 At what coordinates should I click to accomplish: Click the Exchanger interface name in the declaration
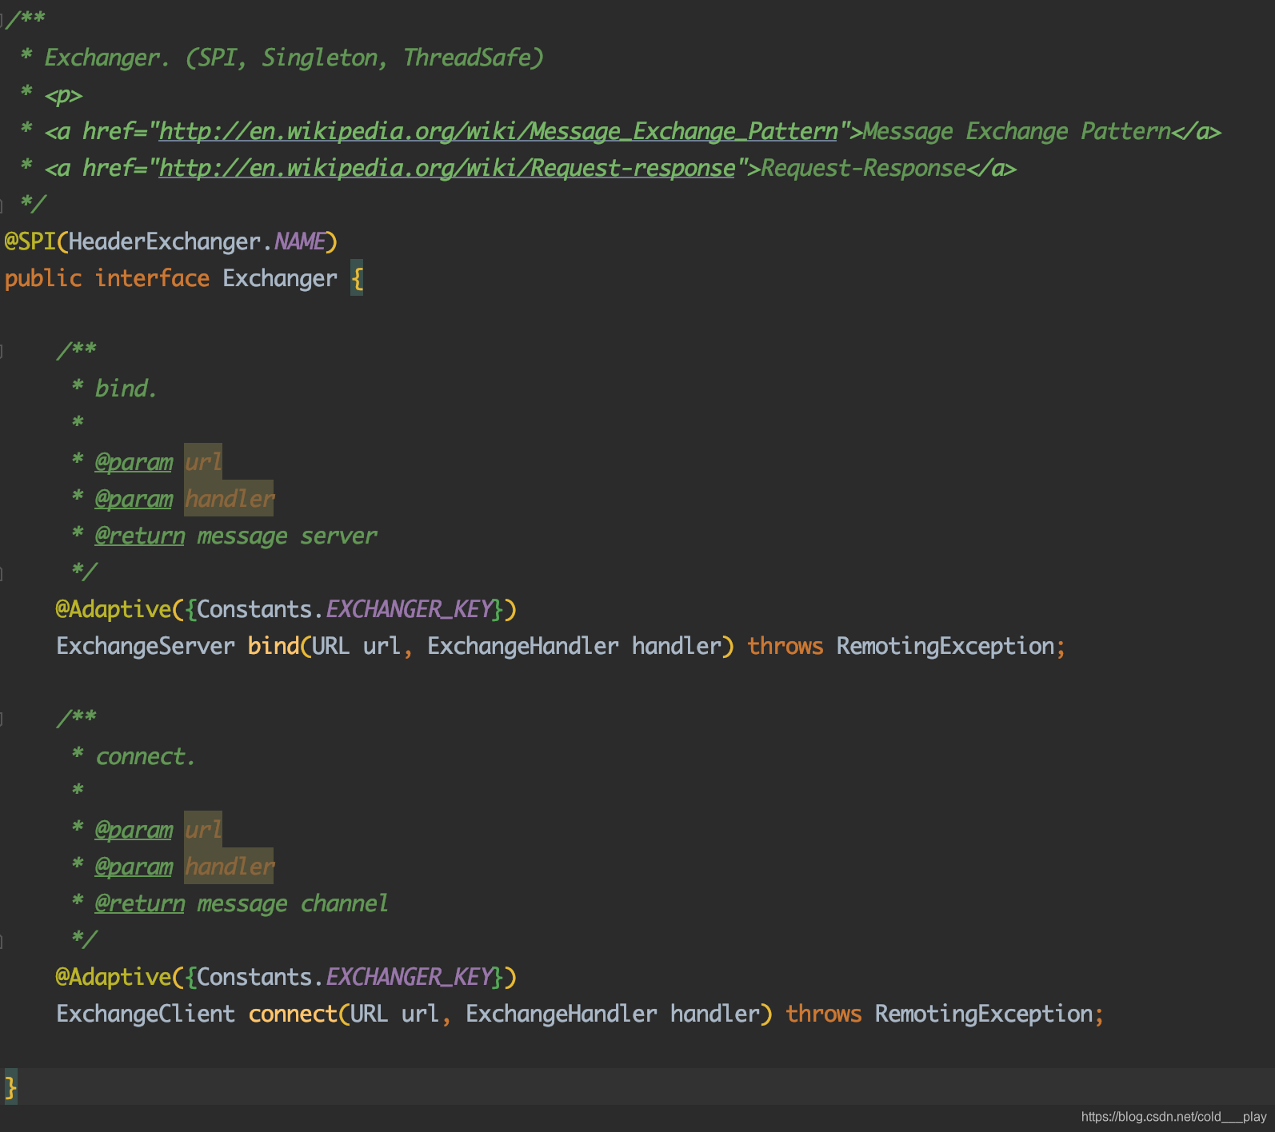tap(280, 279)
